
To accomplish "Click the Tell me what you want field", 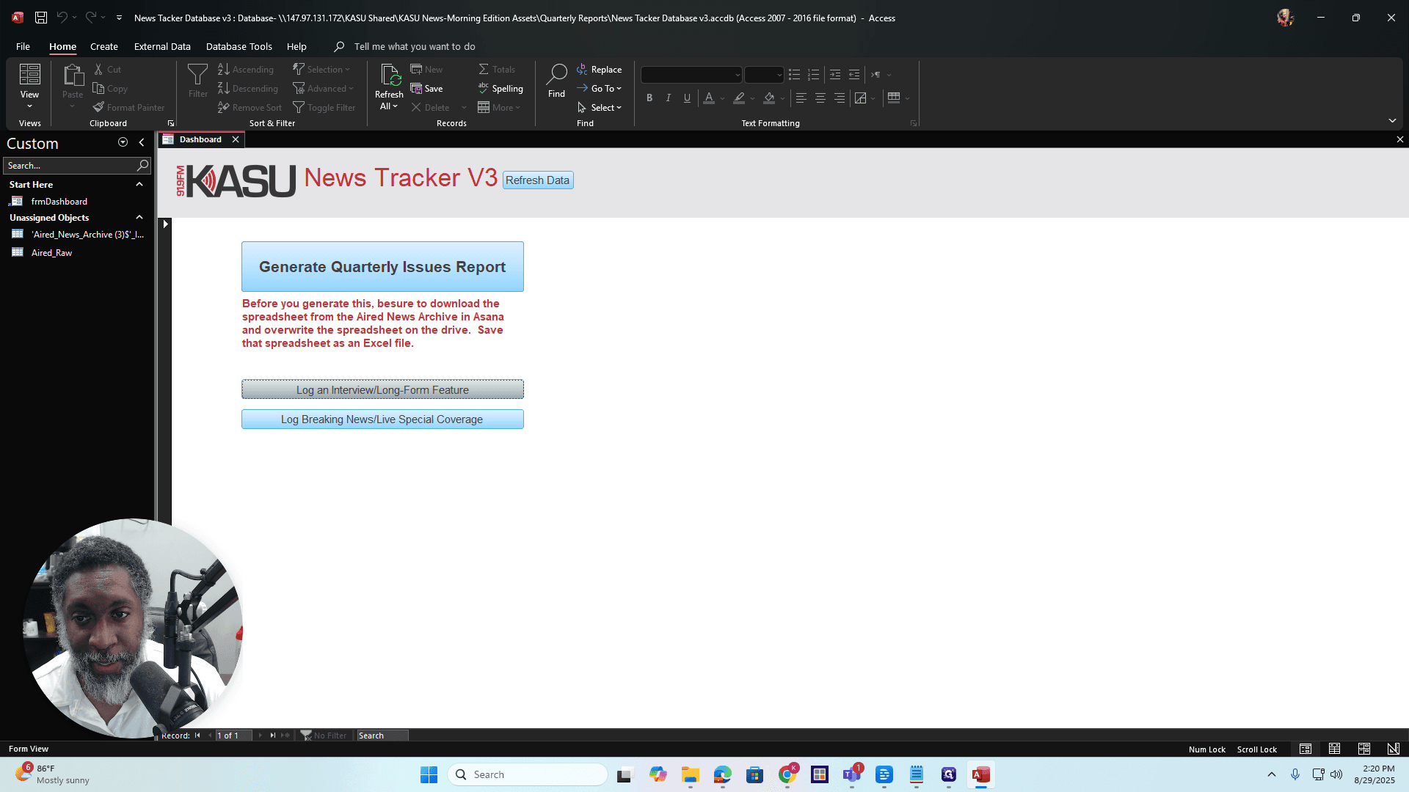I will click(x=415, y=46).
